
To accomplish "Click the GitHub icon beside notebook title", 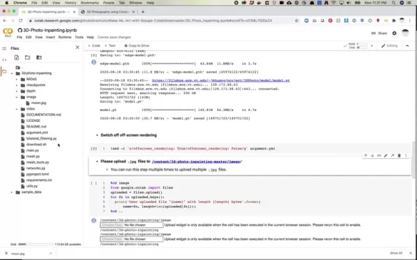I will [x=20, y=31].
